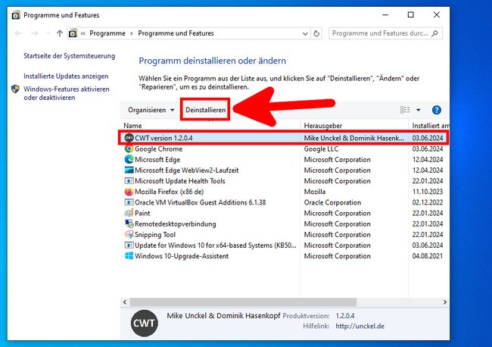The image size is (492, 347).
Task: Click horizontal scrollbar left arrow
Action: 125,302
